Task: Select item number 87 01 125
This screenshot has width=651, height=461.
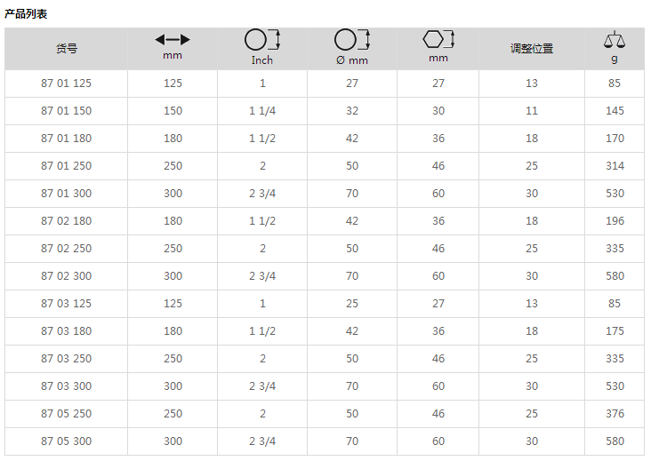Action: (66, 83)
